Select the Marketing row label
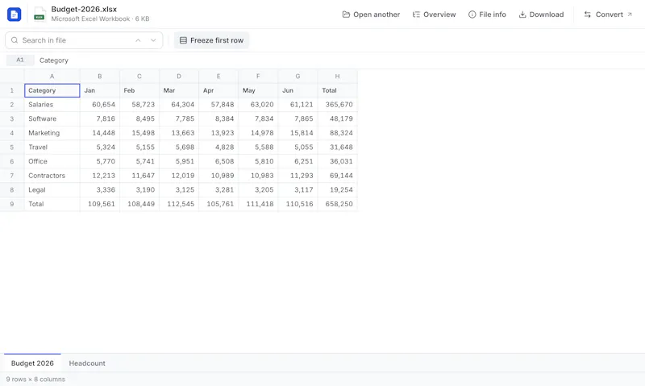This screenshot has width=645, height=386. [52, 133]
